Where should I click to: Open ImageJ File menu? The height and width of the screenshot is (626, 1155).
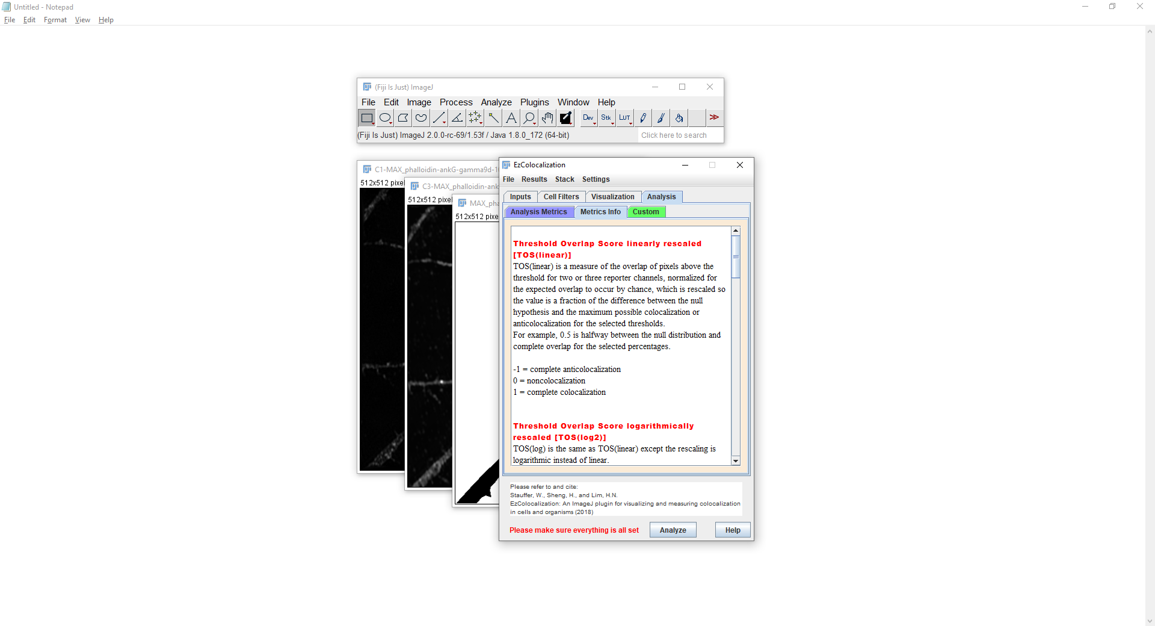(368, 102)
